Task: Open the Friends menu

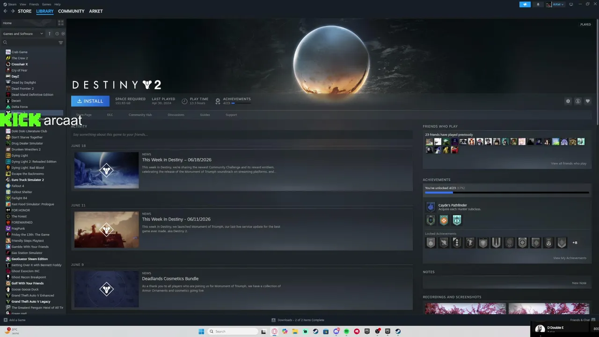Action: [x=34, y=4]
